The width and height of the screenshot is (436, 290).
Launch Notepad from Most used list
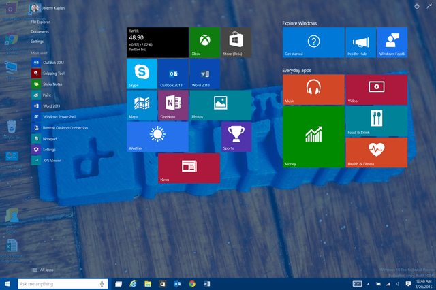(44, 139)
